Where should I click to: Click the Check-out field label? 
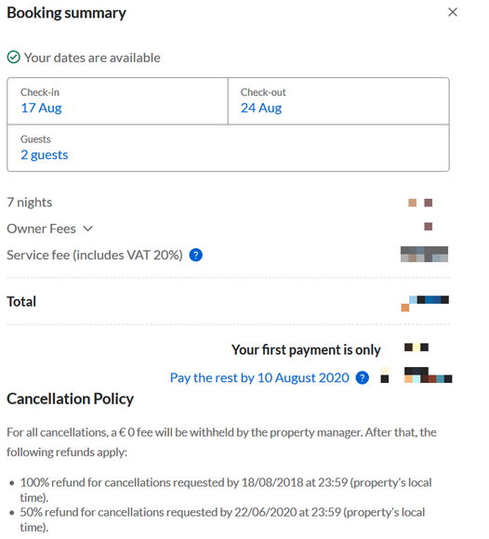(263, 92)
